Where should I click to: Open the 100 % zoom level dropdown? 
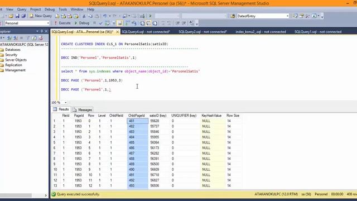[x=66, y=103]
